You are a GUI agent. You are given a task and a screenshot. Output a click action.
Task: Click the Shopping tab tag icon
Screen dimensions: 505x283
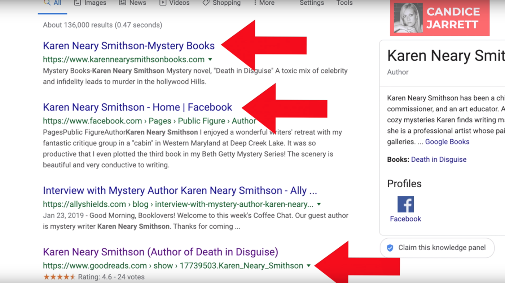pyautogui.click(x=206, y=3)
